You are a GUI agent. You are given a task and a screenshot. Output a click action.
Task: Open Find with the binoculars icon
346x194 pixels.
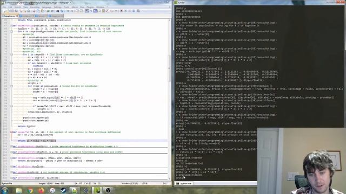[58, 11]
